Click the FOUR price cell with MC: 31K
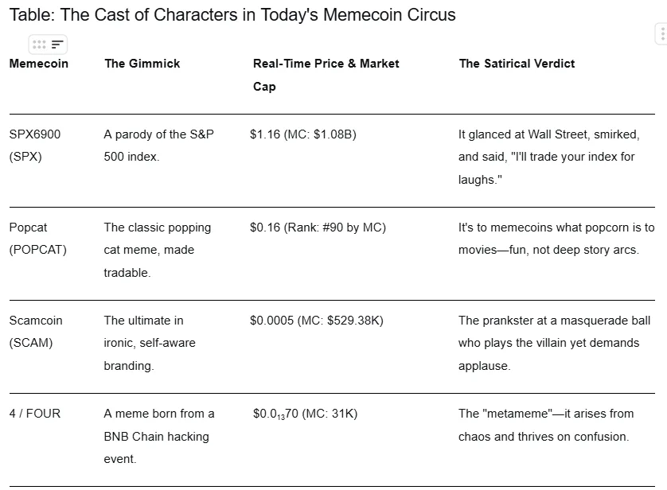 (x=305, y=414)
